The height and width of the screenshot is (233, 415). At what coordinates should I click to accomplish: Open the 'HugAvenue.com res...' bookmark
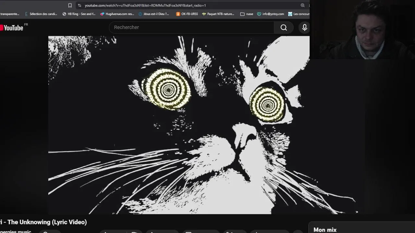point(117,14)
